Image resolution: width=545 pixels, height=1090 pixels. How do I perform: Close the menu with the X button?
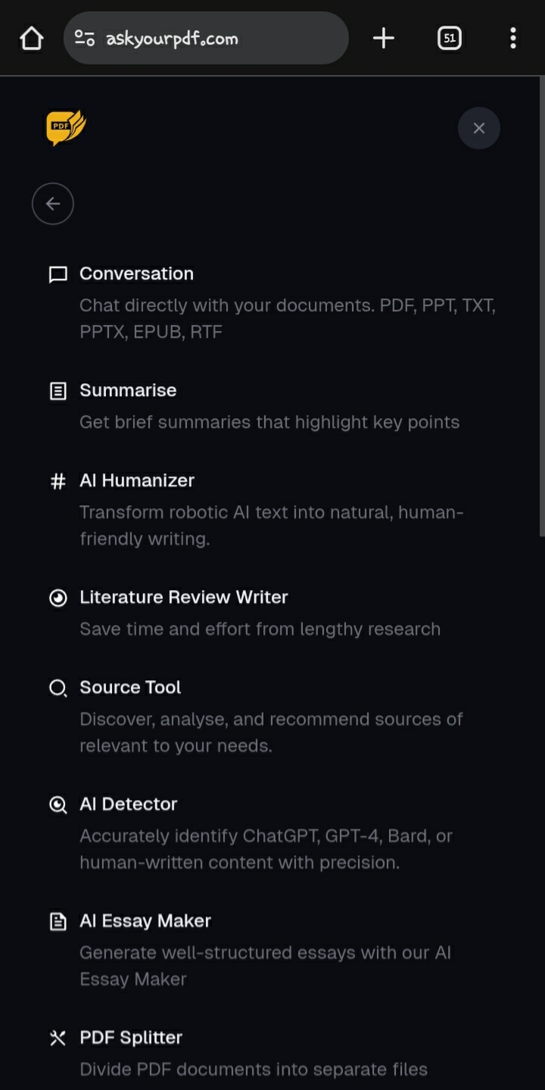[x=479, y=128]
